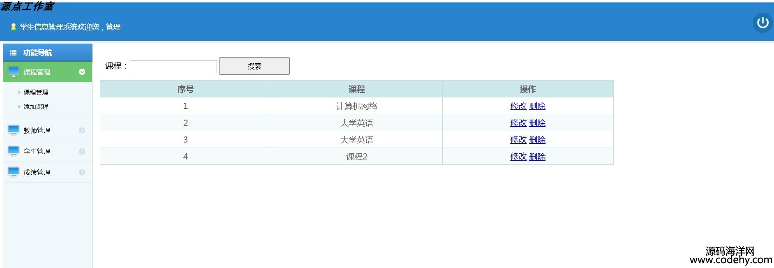Screen dimensions: 774x268
Task: Focus the 课程 search input field
Action: coord(173,67)
